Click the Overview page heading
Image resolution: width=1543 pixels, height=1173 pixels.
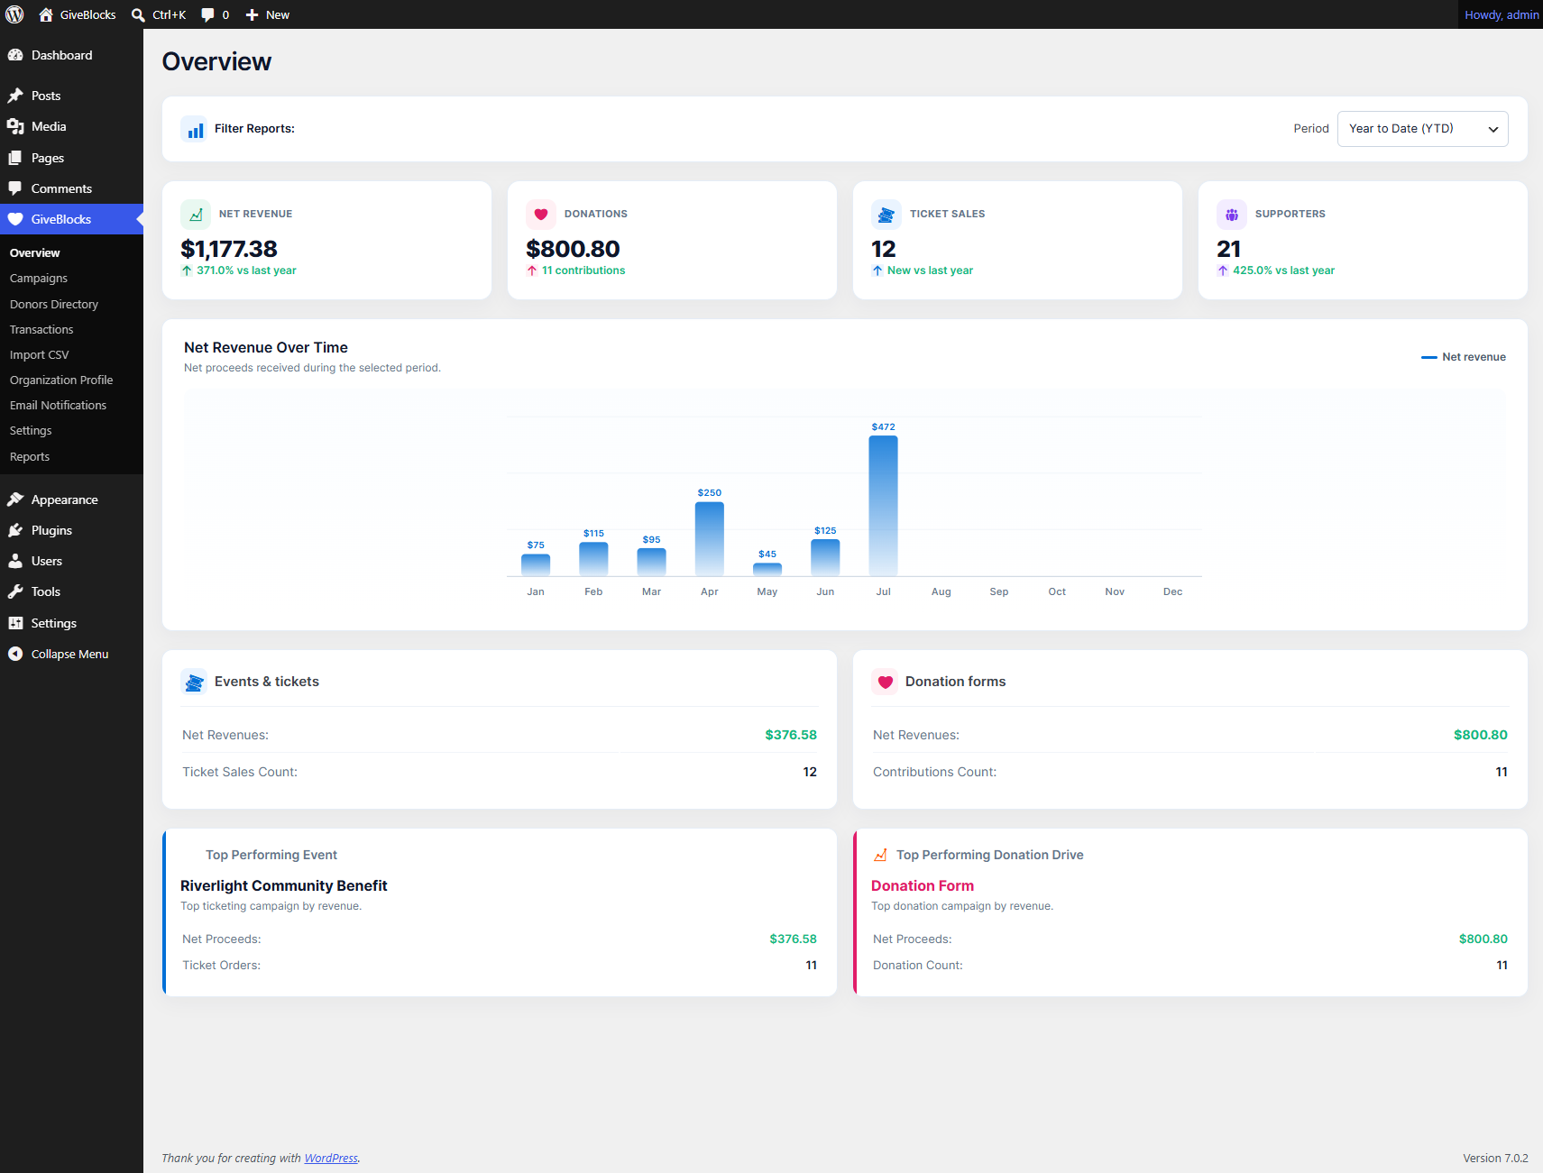(216, 61)
